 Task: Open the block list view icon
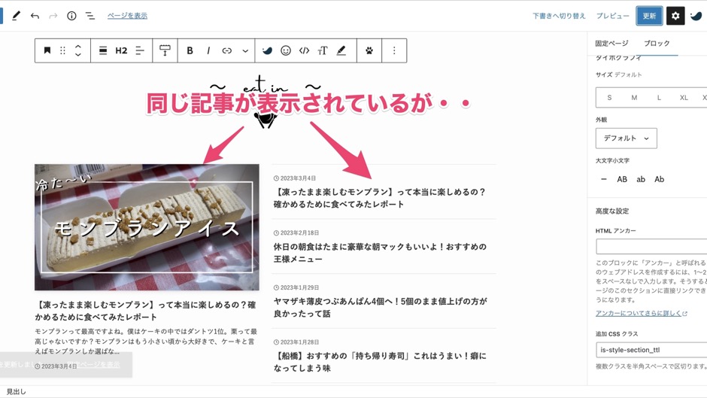point(90,16)
